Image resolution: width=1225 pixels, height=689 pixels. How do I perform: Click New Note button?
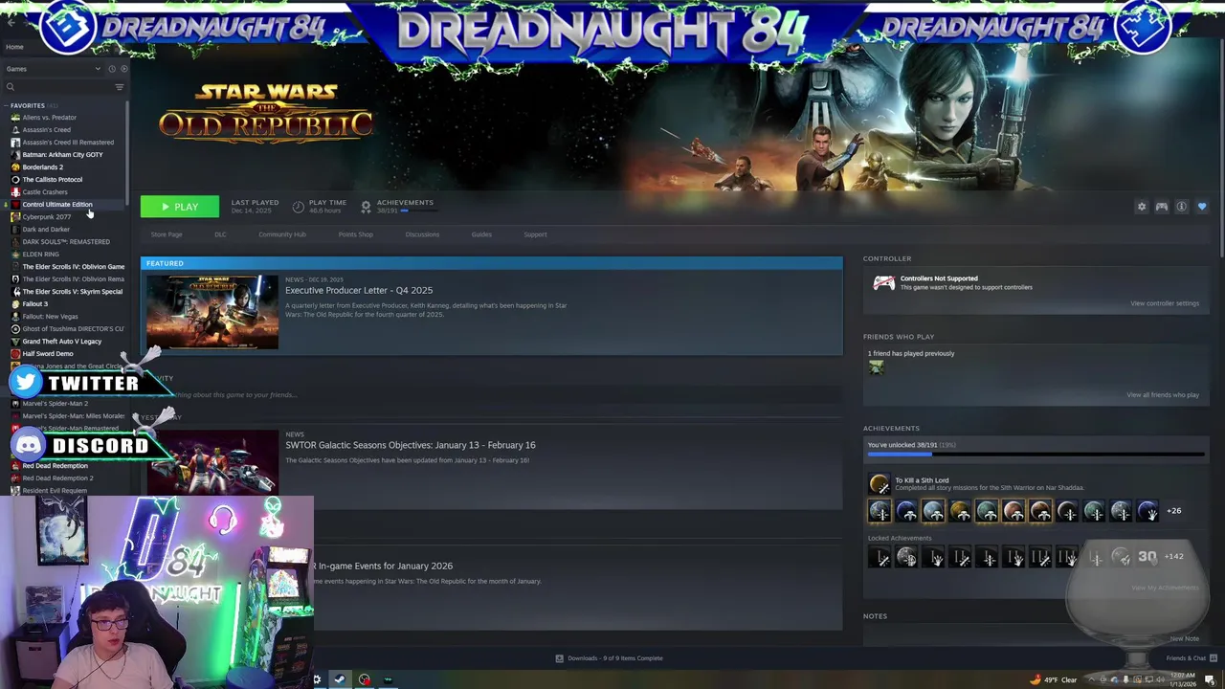tap(1184, 638)
